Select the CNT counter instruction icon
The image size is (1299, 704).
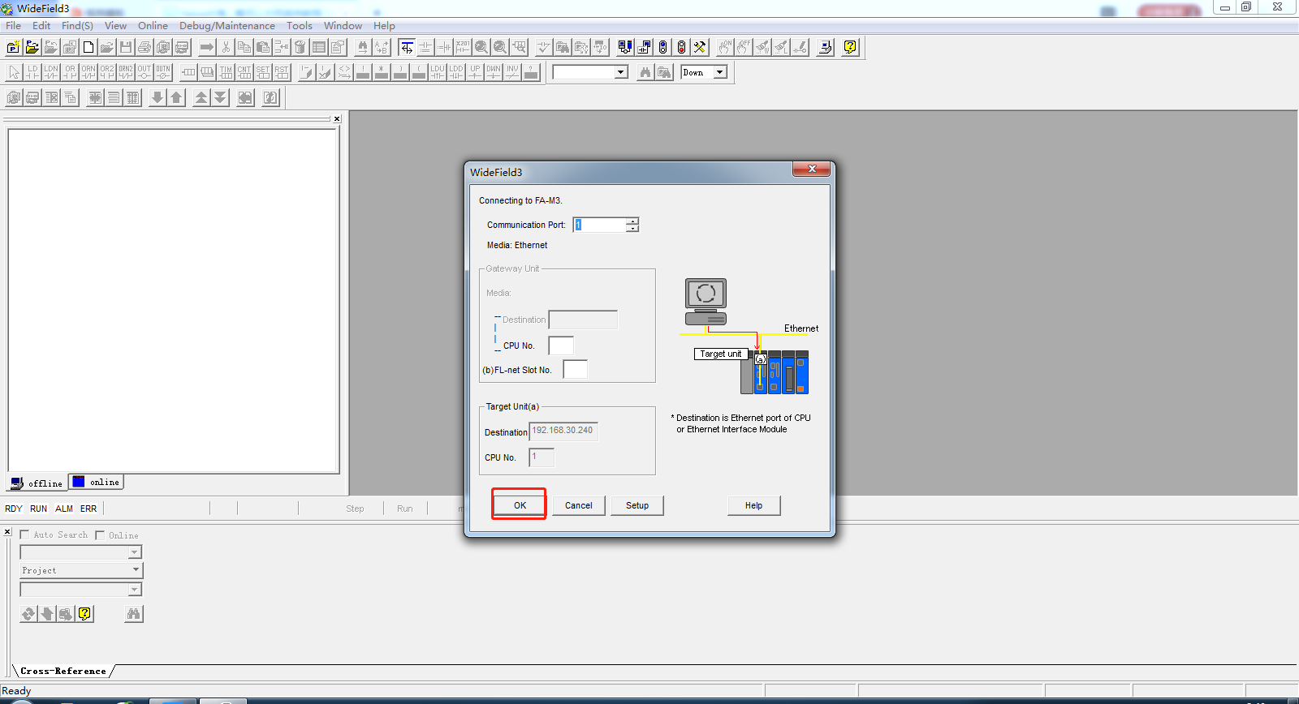click(x=244, y=72)
